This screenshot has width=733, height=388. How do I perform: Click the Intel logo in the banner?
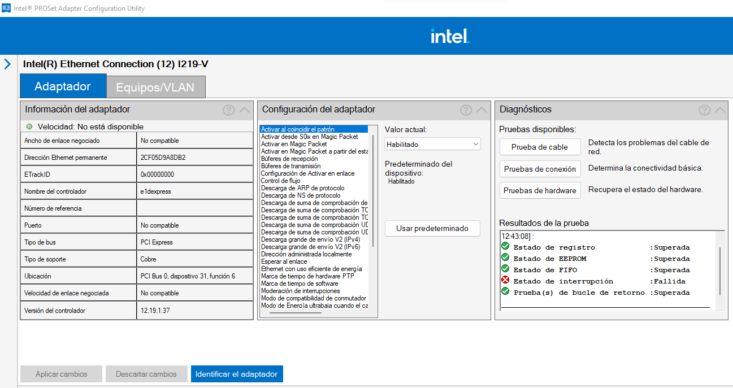[x=450, y=36]
